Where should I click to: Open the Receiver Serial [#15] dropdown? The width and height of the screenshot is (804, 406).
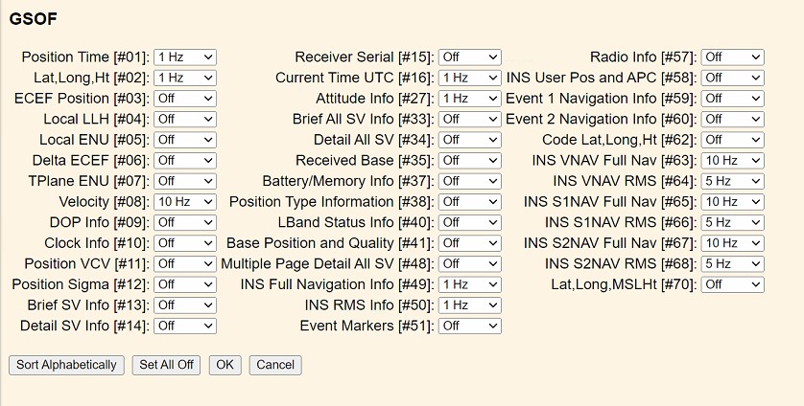tap(469, 57)
